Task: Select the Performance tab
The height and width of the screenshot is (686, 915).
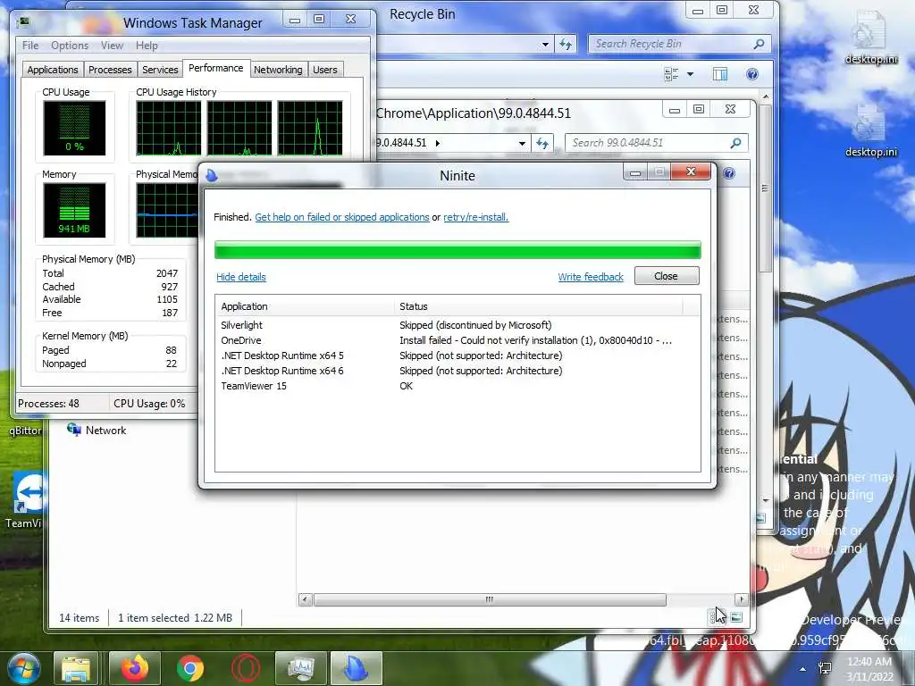Action: click(x=216, y=68)
